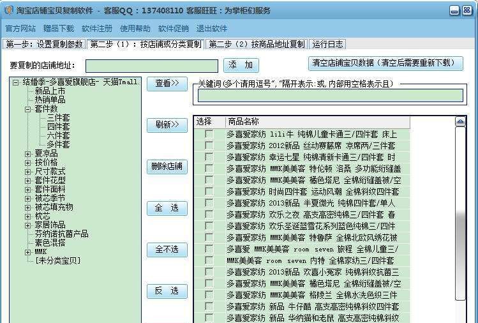
Task: Expand the MMK tree node
Action: (x=27, y=252)
